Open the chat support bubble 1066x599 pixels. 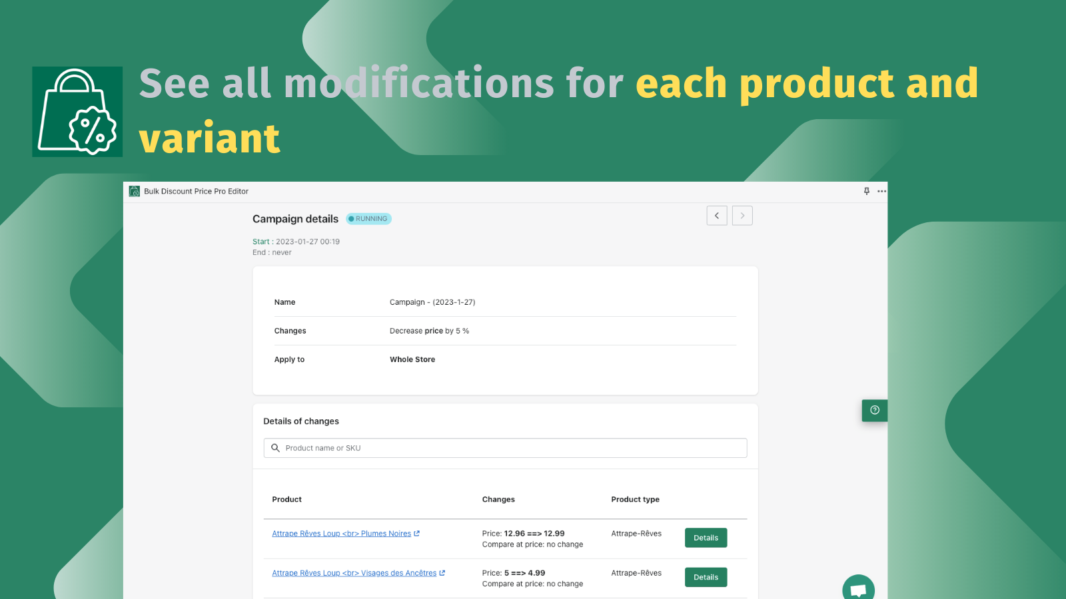point(858,589)
